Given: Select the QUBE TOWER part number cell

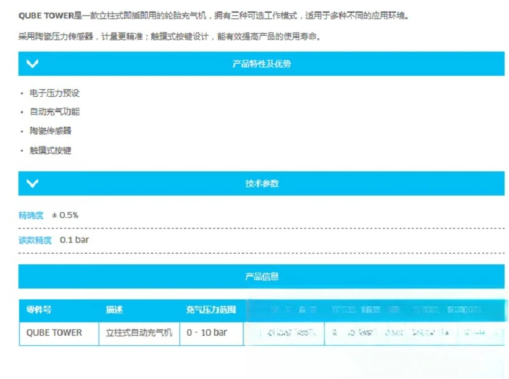Looking at the screenshot, I should click(x=59, y=334).
